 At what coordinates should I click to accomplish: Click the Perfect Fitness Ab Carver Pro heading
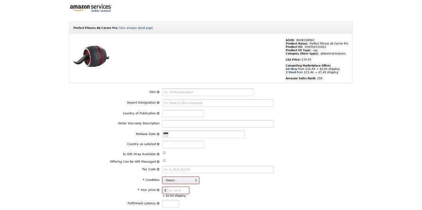(x=95, y=28)
